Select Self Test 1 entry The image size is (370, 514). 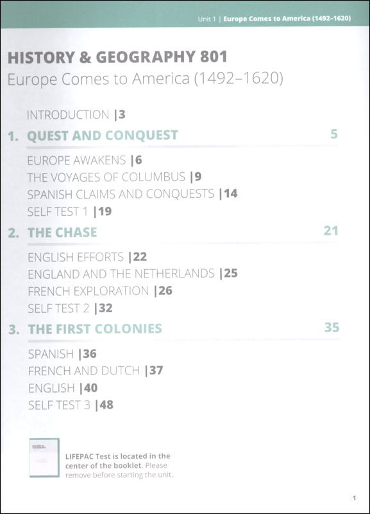pos(69,211)
